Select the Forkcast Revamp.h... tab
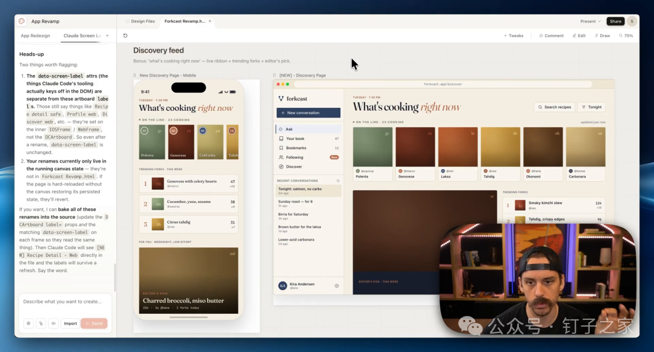 point(185,21)
